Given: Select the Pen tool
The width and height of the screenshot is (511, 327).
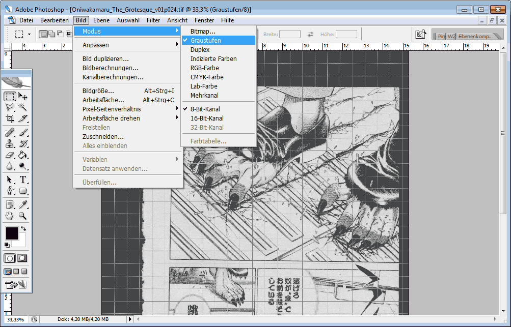Looking at the screenshot, I should pyautogui.click(x=10, y=190).
